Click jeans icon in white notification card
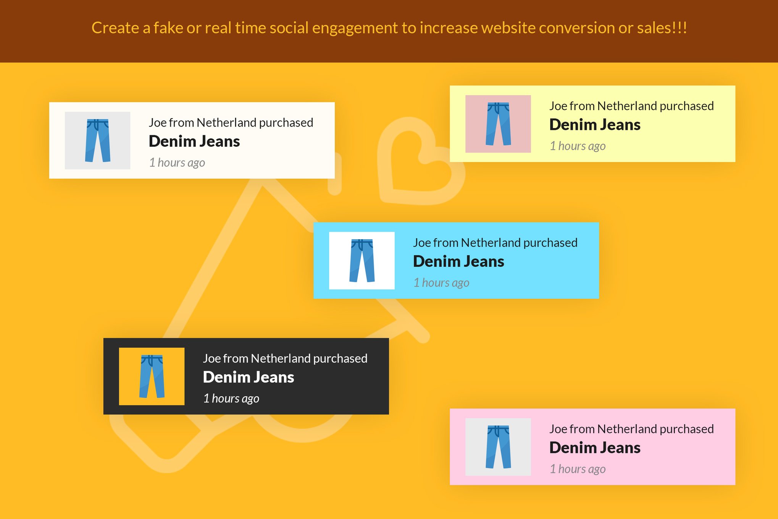The image size is (778, 519). click(98, 141)
